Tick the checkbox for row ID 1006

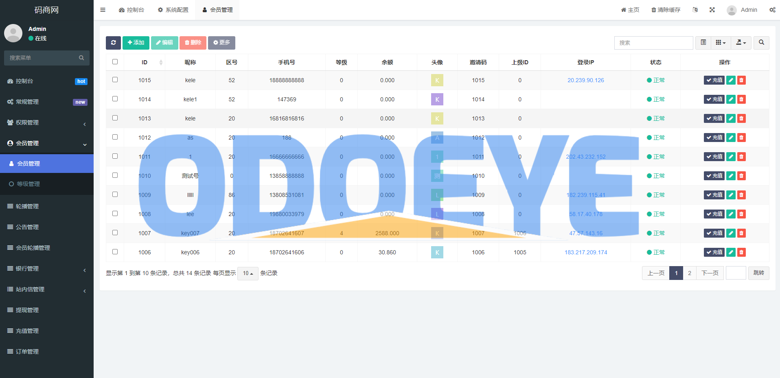(x=115, y=252)
